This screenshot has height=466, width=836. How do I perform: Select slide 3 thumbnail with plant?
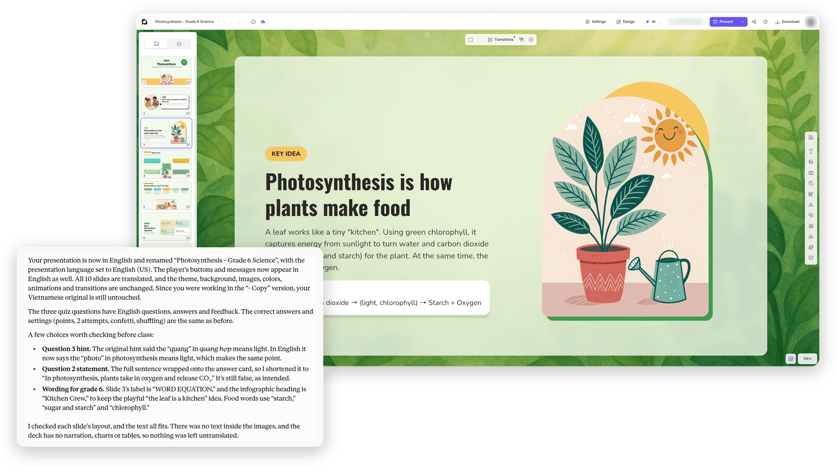(166, 133)
